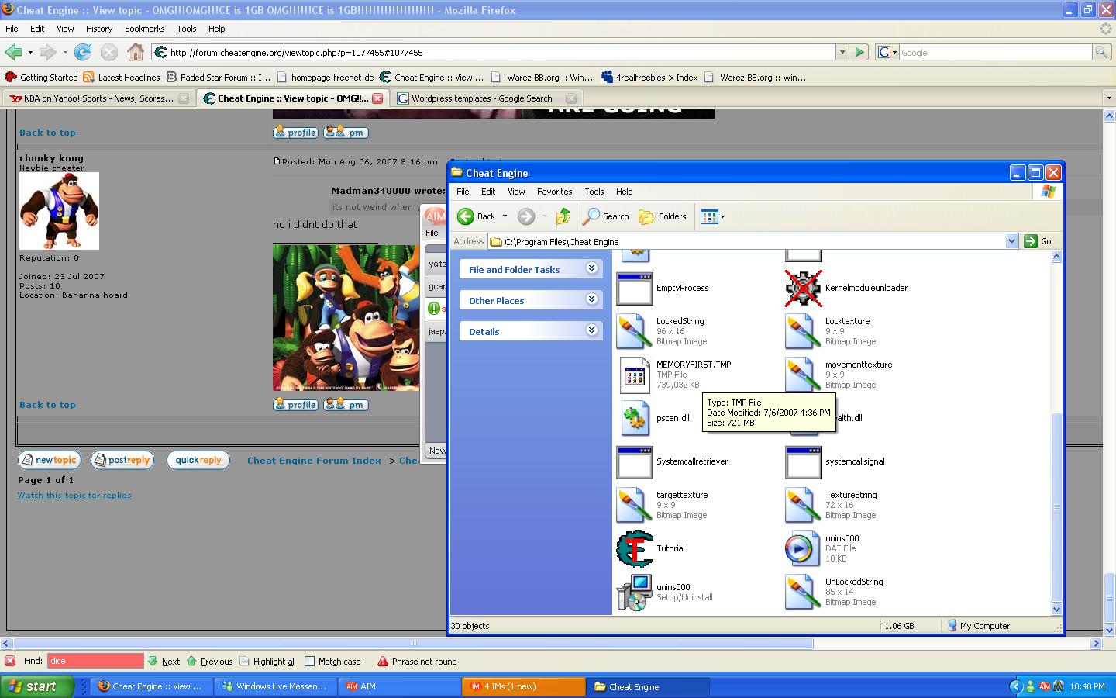Click the Up folder icon in Explorer
Viewport: 1116px width, 698px height.
point(563,216)
